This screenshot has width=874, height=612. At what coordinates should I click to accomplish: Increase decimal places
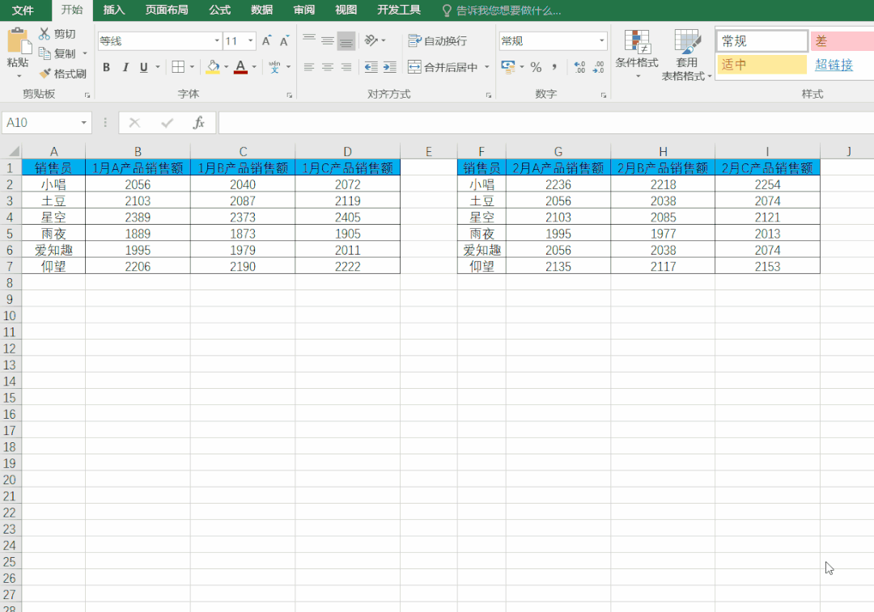tap(579, 67)
